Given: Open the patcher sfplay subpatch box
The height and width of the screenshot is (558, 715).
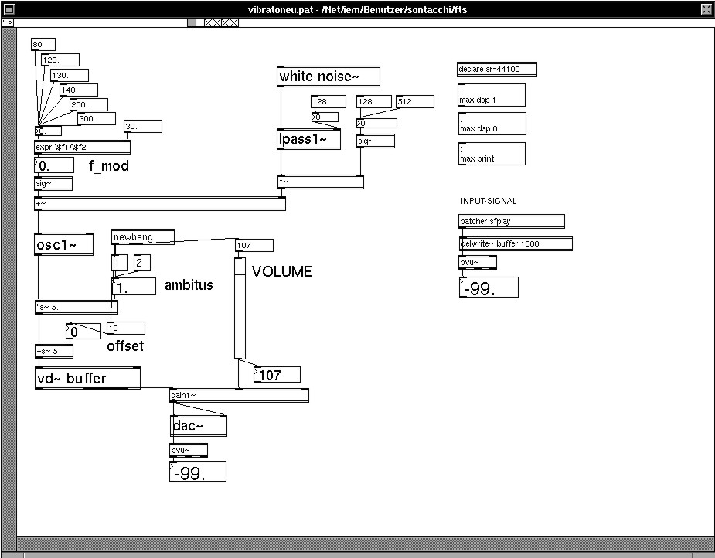Looking at the screenshot, I should [x=512, y=221].
